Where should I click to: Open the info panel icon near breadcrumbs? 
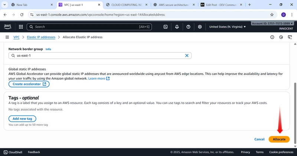click(272, 37)
